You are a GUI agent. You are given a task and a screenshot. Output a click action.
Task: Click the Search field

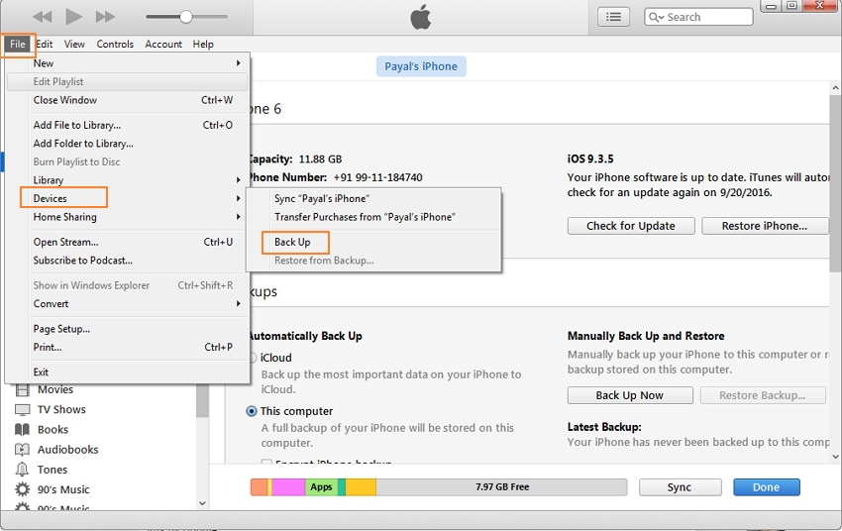click(698, 17)
